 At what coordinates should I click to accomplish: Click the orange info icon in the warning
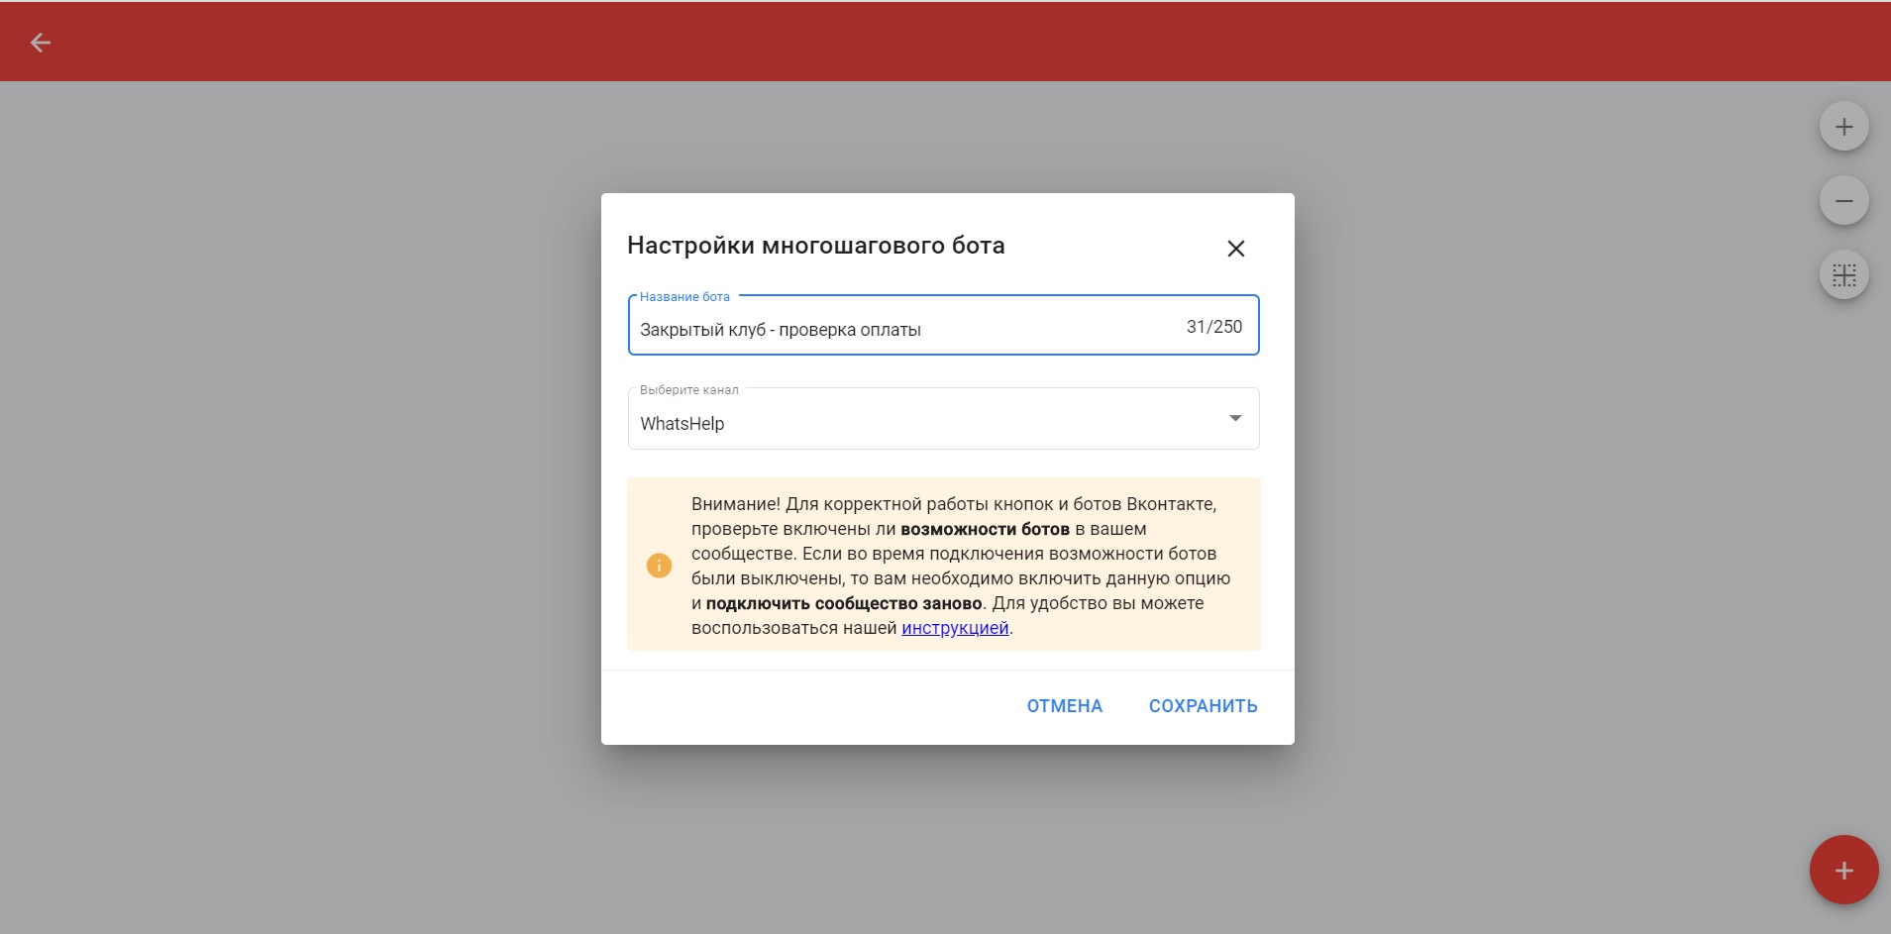[659, 566]
